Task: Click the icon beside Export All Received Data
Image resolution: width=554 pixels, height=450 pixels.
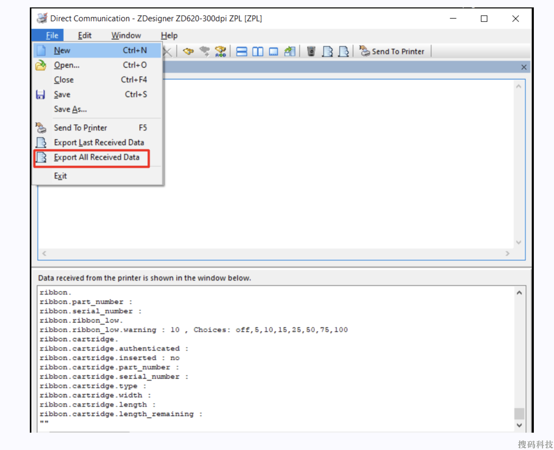Action: (x=41, y=157)
